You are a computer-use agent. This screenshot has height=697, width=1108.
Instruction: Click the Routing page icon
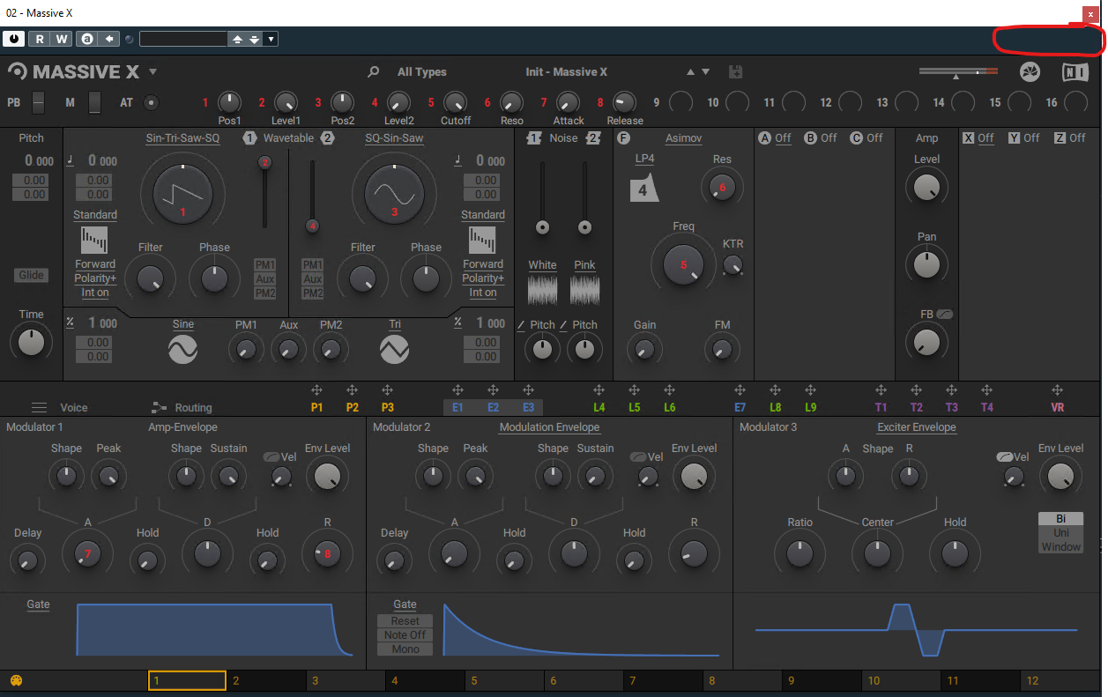pos(159,407)
